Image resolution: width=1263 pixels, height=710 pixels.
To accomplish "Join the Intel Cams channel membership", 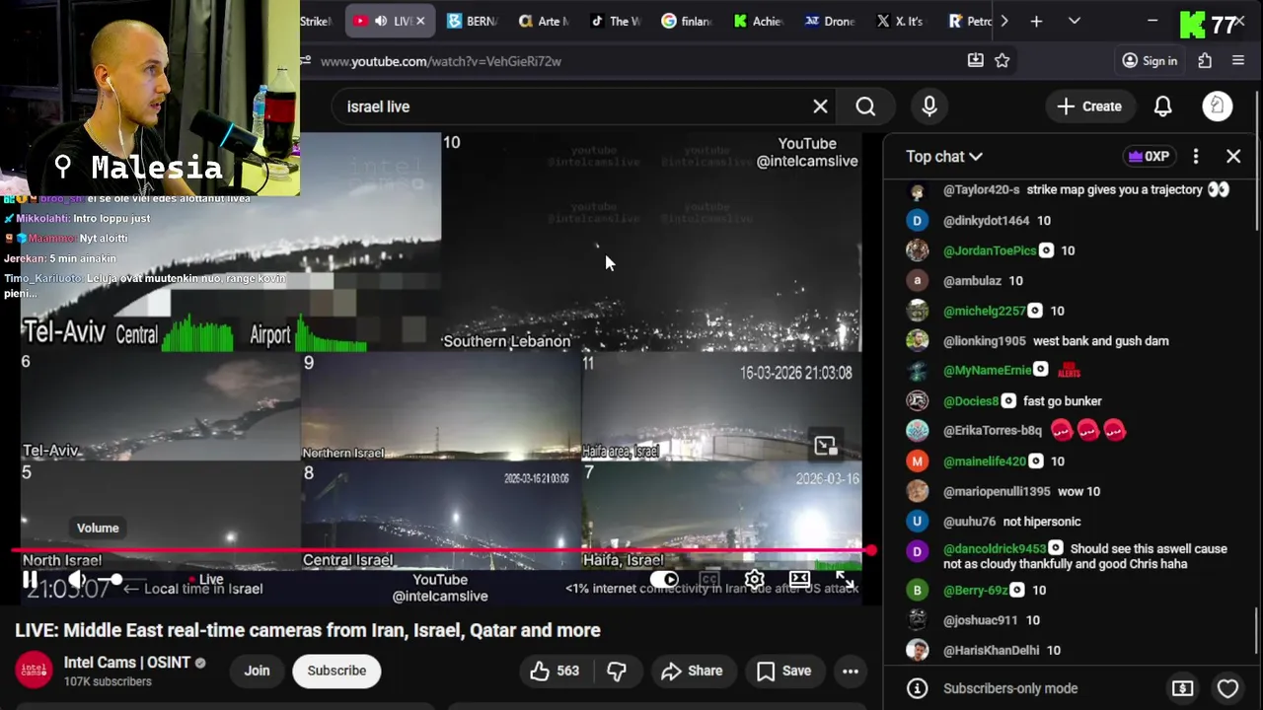I will tap(257, 671).
